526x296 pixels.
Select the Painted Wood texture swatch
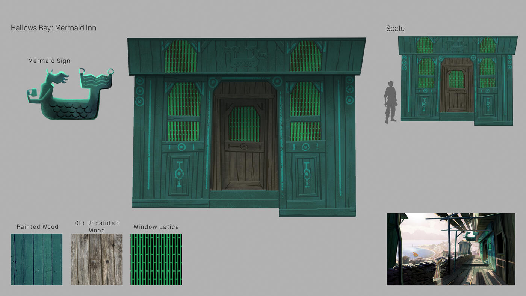click(36, 259)
